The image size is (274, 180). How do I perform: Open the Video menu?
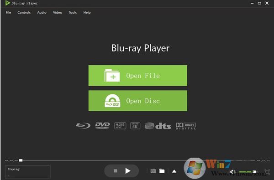(x=58, y=12)
